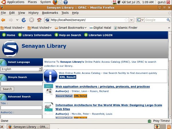The width and height of the screenshot is (172, 129).
Task: Click the Digital Halal bookmark
Action: click(x=100, y=28)
